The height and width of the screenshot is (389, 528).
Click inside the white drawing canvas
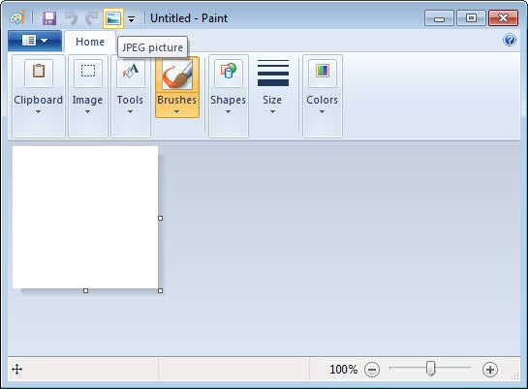pos(85,217)
